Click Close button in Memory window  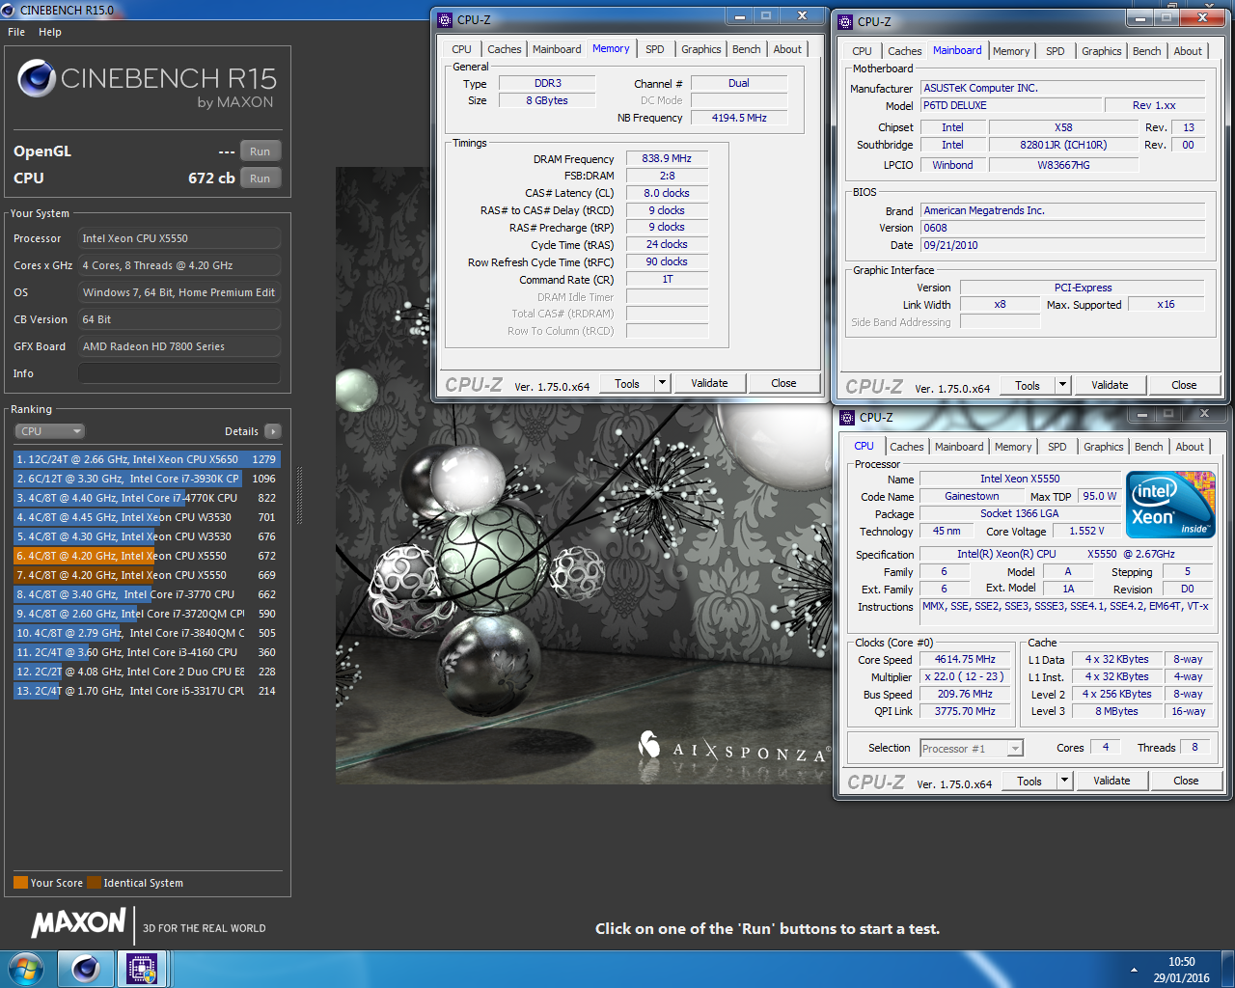(783, 383)
